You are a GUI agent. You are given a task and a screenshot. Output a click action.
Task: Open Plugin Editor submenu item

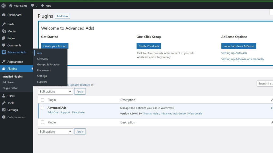(10, 88)
